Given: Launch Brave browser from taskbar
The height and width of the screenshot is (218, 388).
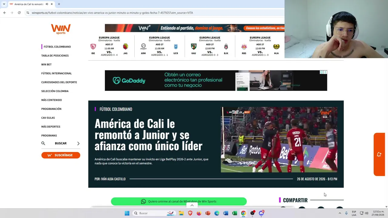Looking at the screenshot, I should 190,213.
